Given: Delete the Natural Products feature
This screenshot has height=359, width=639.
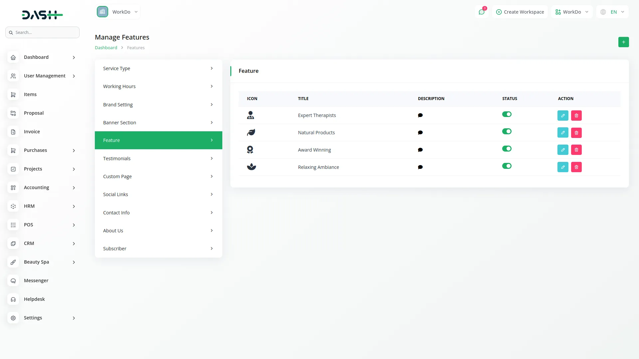Looking at the screenshot, I should (x=576, y=133).
